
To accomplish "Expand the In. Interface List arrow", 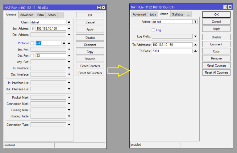I will pyautogui.click(x=69, y=83).
